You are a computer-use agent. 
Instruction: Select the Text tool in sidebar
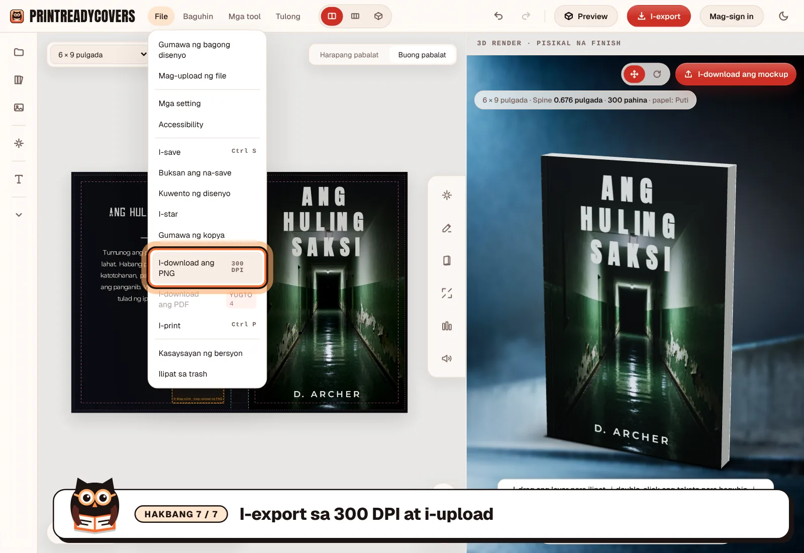[19, 179]
